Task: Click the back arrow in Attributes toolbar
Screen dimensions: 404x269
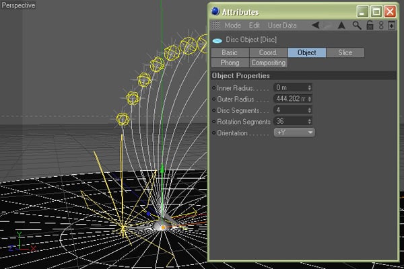Action: coord(315,26)
